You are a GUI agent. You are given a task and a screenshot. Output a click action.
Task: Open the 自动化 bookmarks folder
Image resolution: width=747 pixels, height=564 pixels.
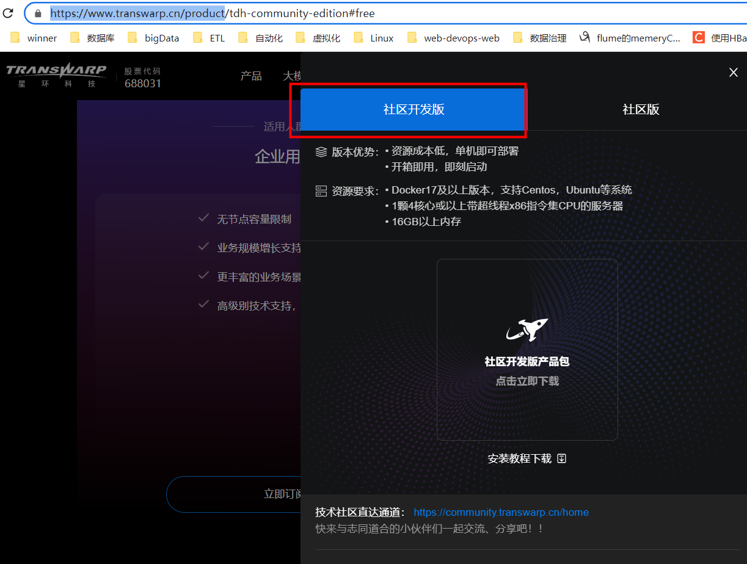260,38
